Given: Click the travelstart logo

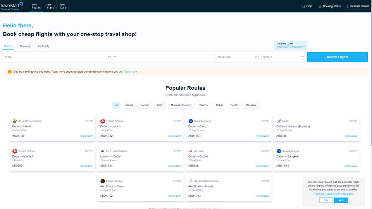Looking at the screenshot, I should pos(12,6).
